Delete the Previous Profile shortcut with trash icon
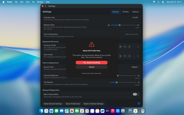Image resolution: width=184 pixels, height=115 pixels. pyautogui.click(x=138, y=47)
